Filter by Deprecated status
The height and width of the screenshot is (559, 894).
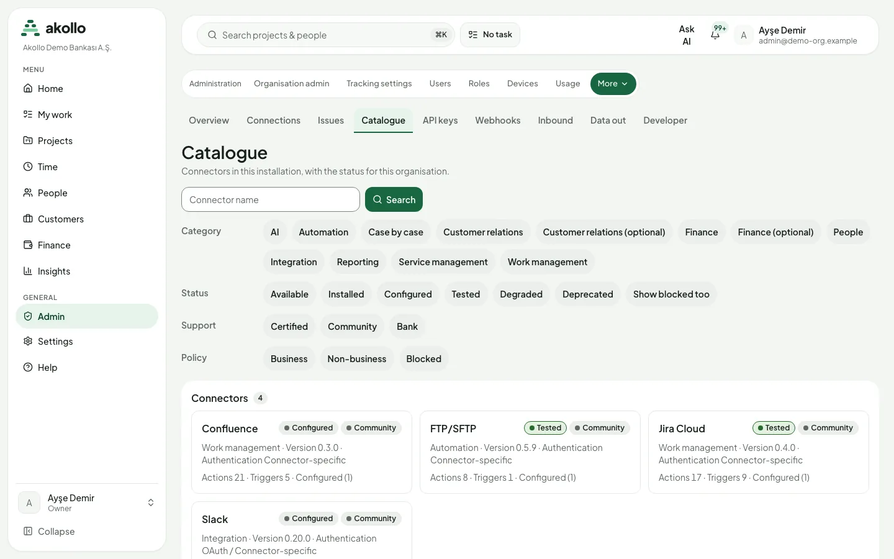point(588,294)
